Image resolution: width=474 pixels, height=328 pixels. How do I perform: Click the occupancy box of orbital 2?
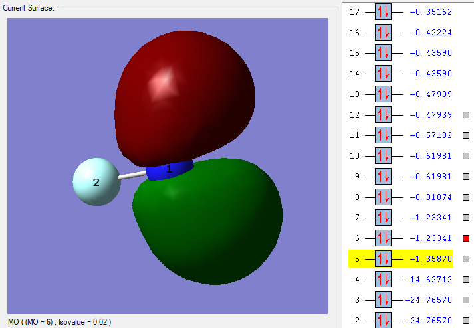[x=383, y=320]
